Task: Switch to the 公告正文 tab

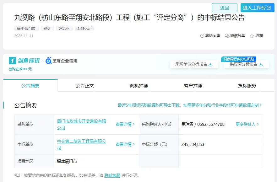Action: (x=85, y=85)
